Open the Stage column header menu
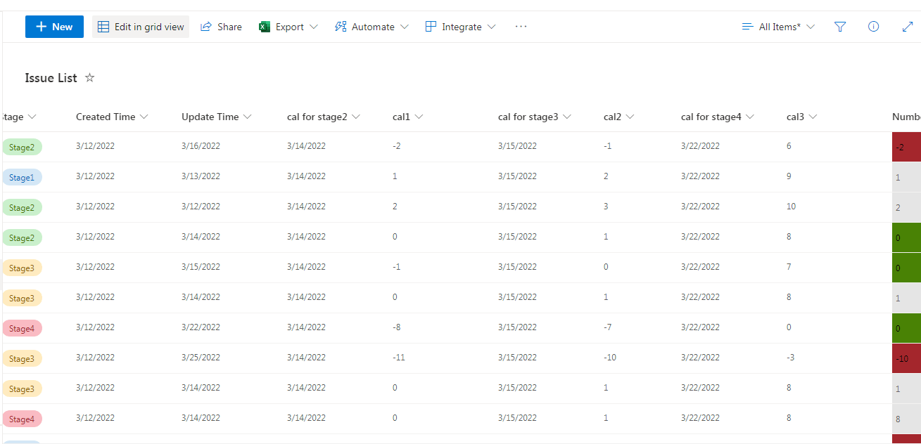This screenshot has height=444, width=921. (20, 117)
